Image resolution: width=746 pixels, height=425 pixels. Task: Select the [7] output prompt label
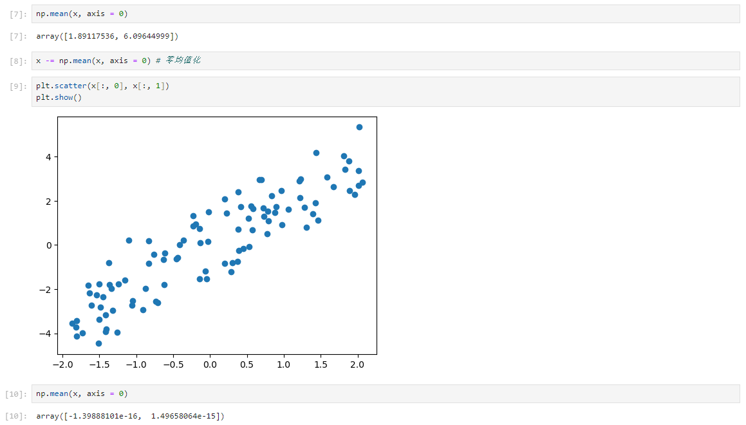click(x=18, y=37)
